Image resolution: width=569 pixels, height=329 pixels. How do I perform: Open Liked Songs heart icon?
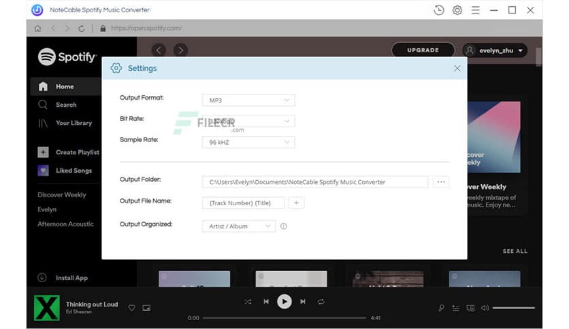click(43, 171)
